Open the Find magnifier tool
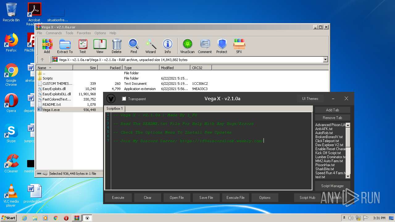The image size is (395, 222). (134, 46)
